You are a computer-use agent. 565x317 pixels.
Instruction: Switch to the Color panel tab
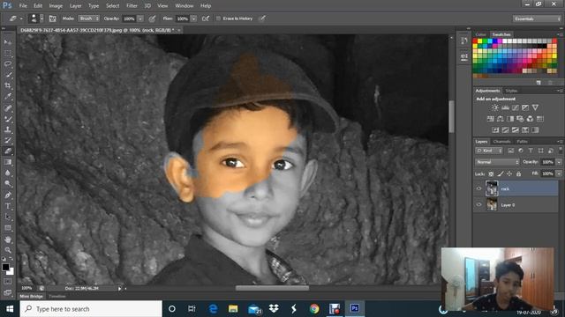(x=480, y=34)
